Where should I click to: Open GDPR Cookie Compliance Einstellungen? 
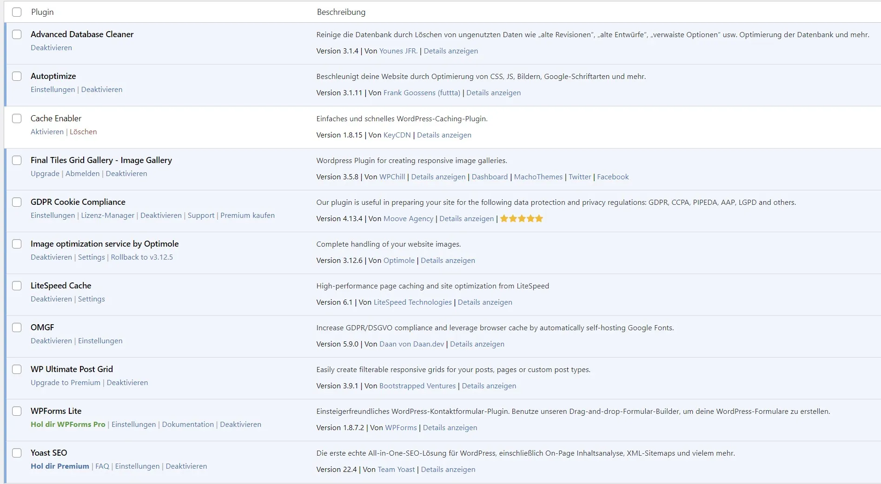[53, 216]
